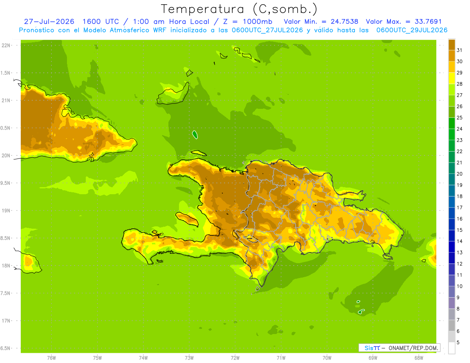
Task: Click the legend value 12
Action: [x=459, y=264]
